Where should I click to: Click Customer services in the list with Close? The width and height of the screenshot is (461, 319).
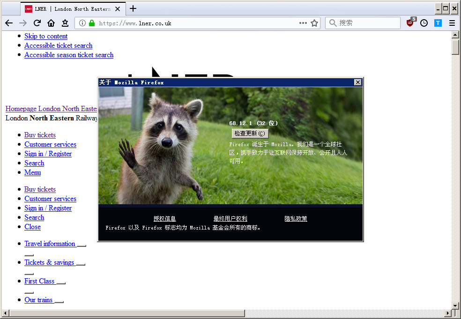coord(50,199)
